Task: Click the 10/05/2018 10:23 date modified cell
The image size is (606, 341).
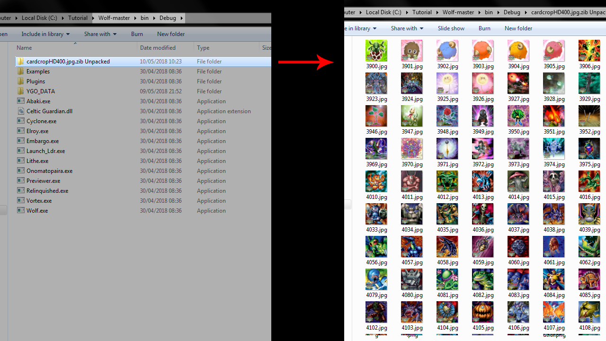Action: click(x=160, y=62)
